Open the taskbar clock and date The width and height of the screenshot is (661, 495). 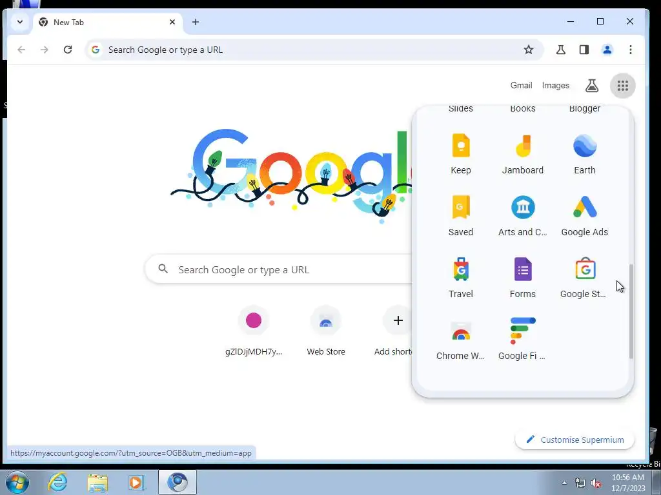[x=628, y=483]
